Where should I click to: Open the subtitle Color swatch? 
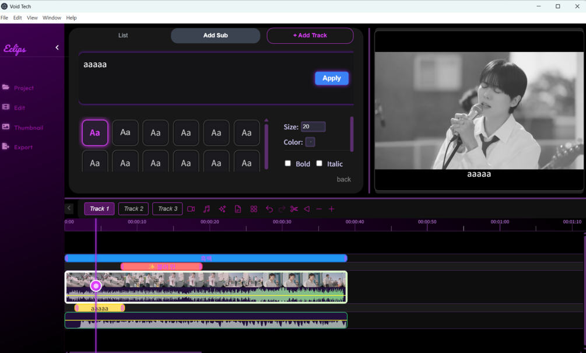coord(310,142)
